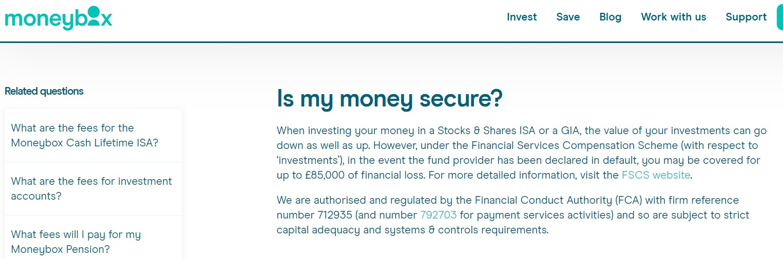
Task: Visit the Support section
Action: 746,17
